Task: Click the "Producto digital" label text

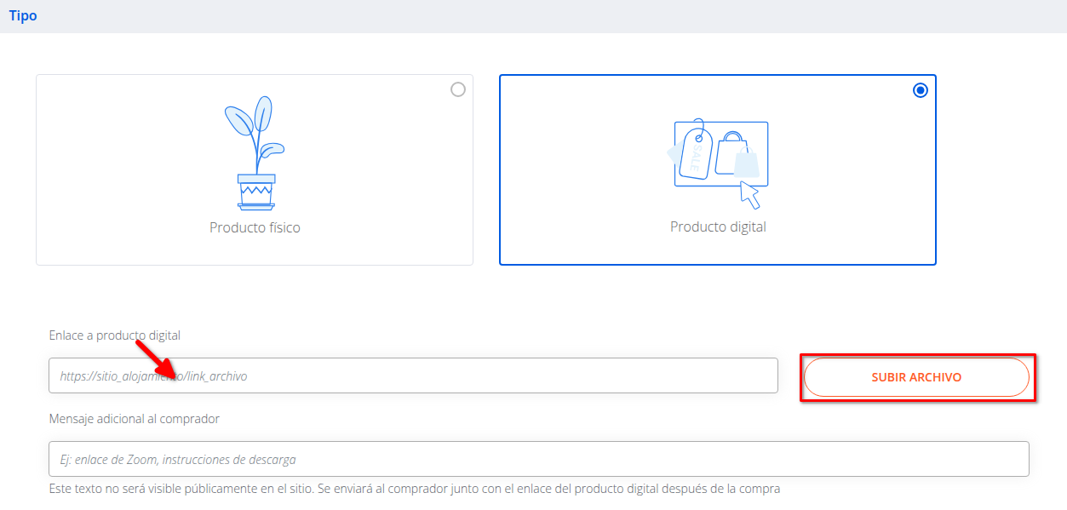Action: 718,227
